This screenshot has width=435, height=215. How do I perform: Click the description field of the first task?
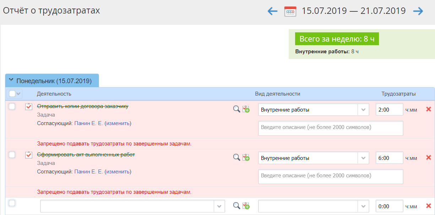[330, 128]
